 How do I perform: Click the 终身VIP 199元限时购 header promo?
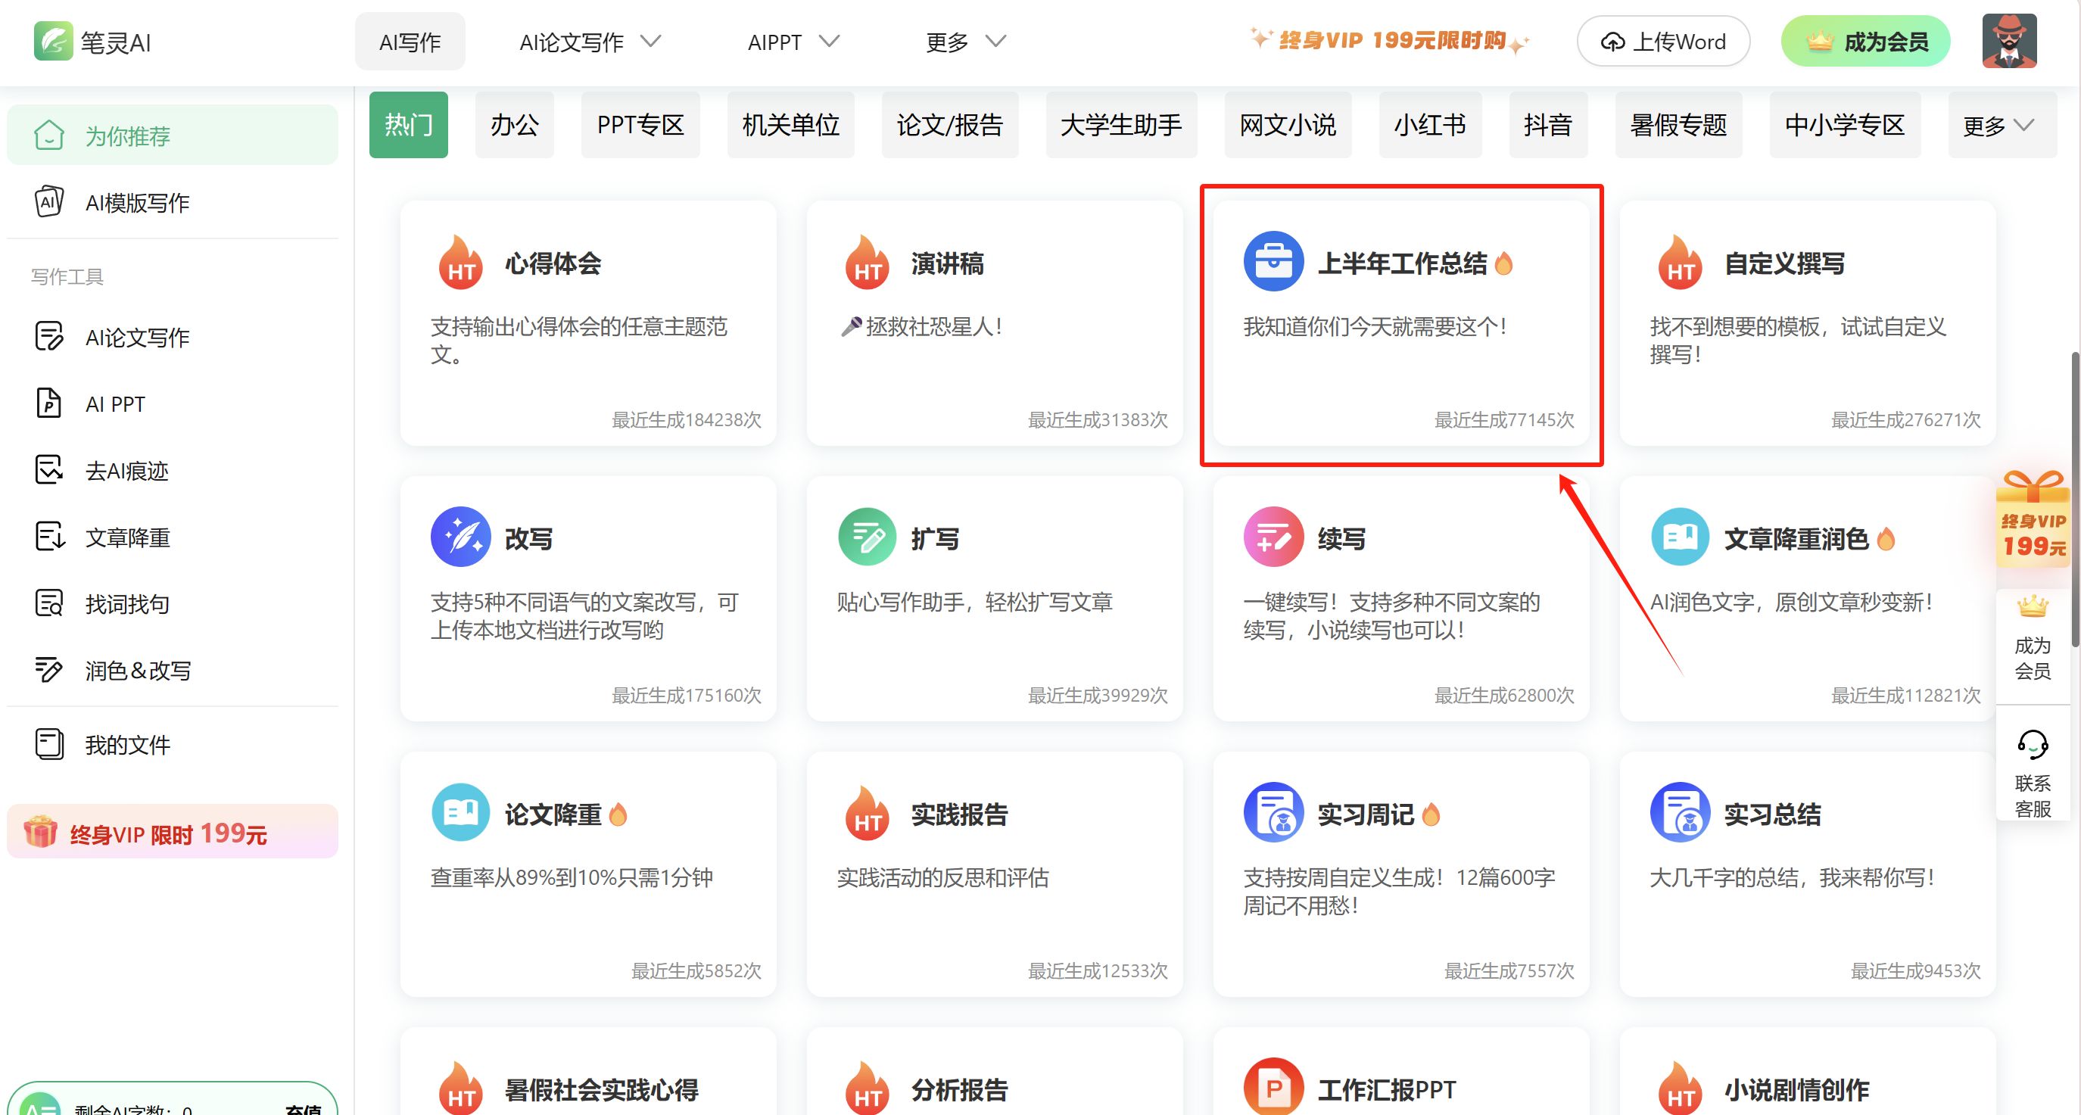pos(1390,40)
